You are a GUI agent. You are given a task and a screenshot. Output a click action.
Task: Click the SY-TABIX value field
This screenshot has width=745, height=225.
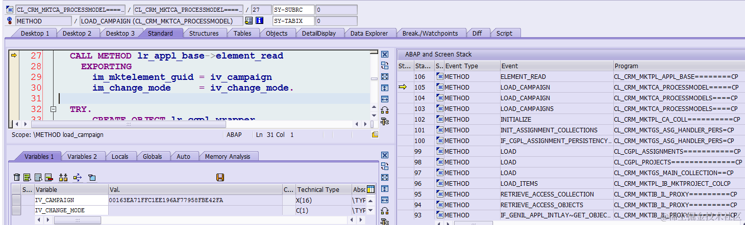tap(336, 21)
